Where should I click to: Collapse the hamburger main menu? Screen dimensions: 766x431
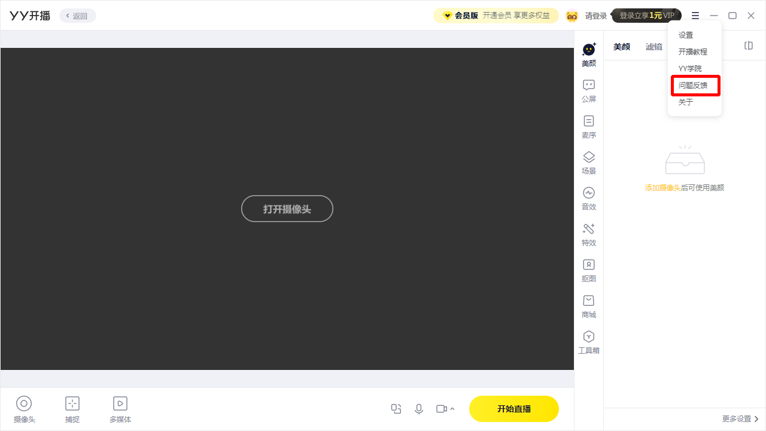[695, 16]
